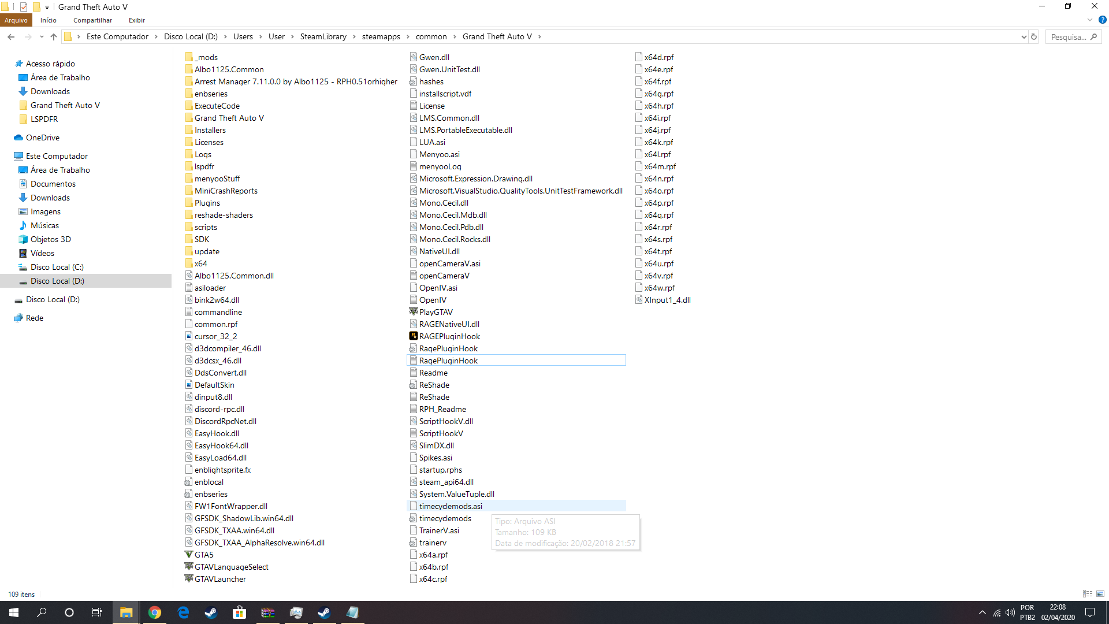
Task: Launch Google Chrome from taskbar
Action: click(x=154, y=612)
